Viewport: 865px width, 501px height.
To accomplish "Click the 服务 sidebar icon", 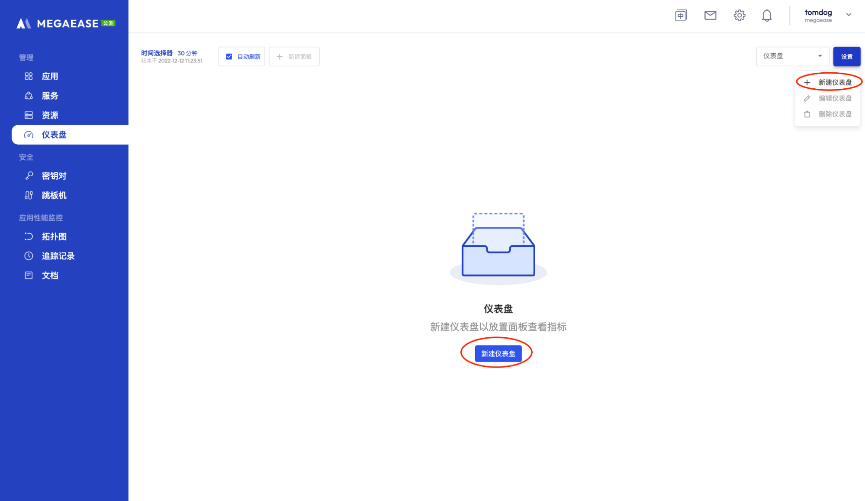I will [x=29, y=96].
